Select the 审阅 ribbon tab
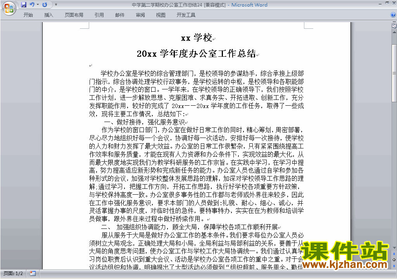This screenshot has width=397, height=279. tap(140, 15)
